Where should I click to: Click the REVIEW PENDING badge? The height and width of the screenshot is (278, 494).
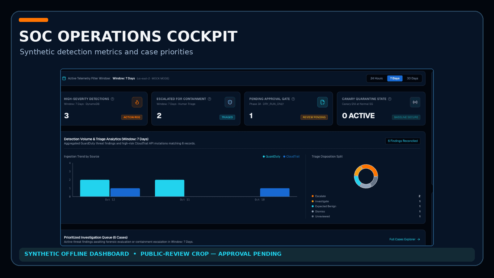click(x=314, y=117)
